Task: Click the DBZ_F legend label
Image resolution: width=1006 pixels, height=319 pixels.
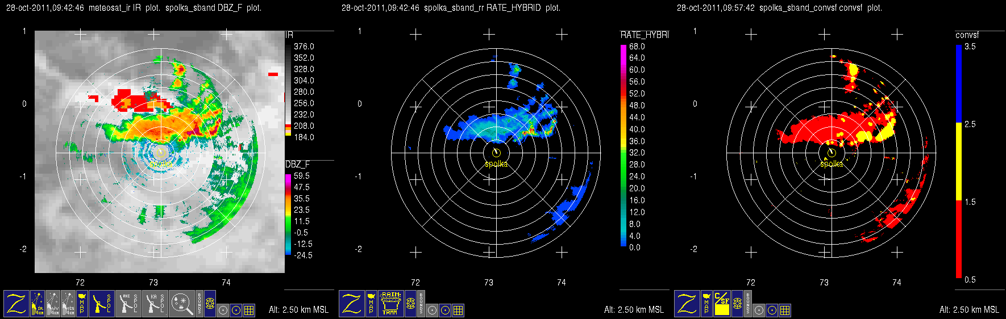Action: (x=298, y=165)
